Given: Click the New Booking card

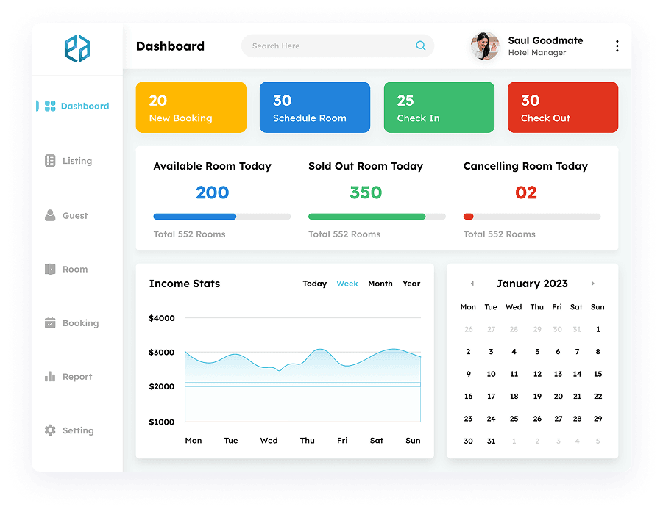Looking at the screenshot, I should pos(191,107).
